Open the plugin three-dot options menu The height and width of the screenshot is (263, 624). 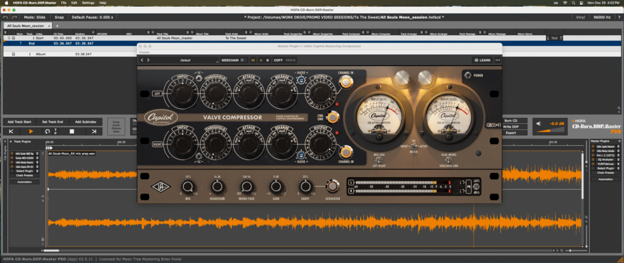click(x=498, y=60)
